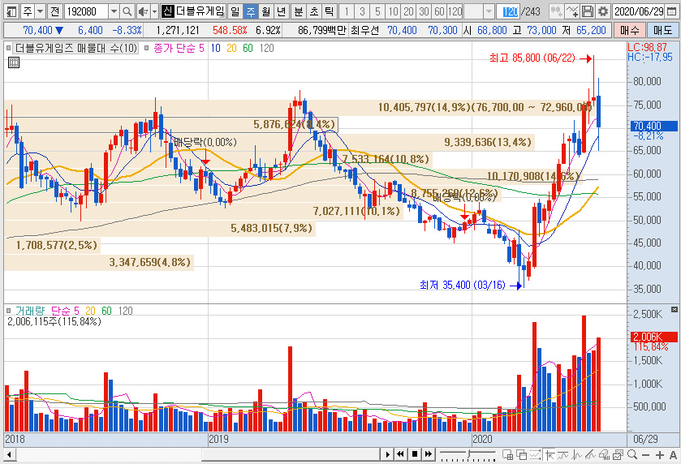This screenshot has width=681, height=464.
Task: Choose interval button 120
Action: coord(455,11)
